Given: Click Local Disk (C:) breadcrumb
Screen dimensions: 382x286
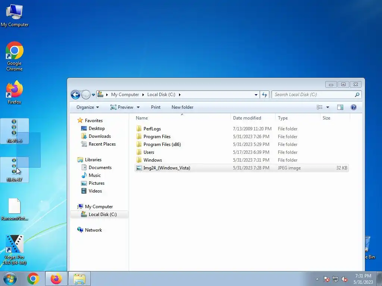Looking at the screenshot, I should click(x=161, y=95).
